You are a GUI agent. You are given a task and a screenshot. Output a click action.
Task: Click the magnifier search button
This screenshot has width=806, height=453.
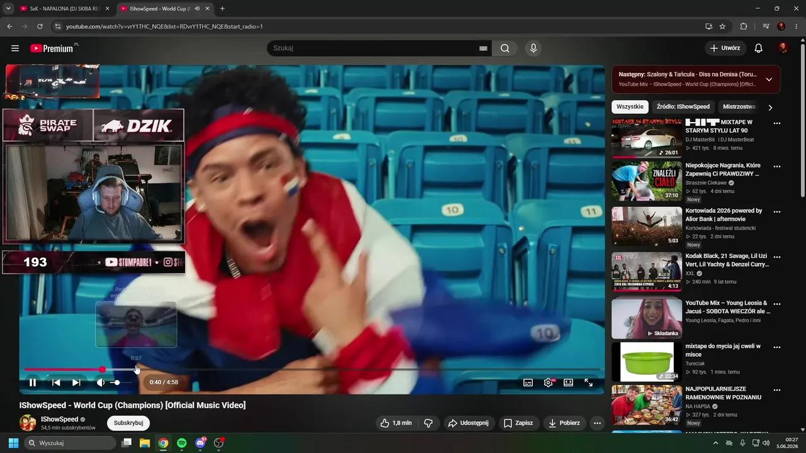[x=505, y=48]
